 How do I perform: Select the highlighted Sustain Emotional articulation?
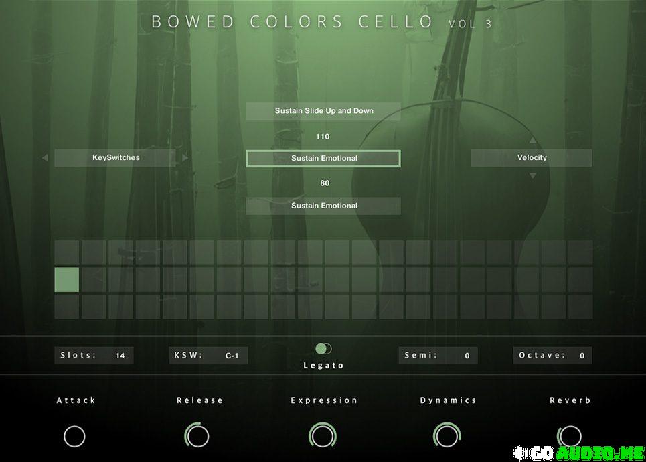point(323,159)
